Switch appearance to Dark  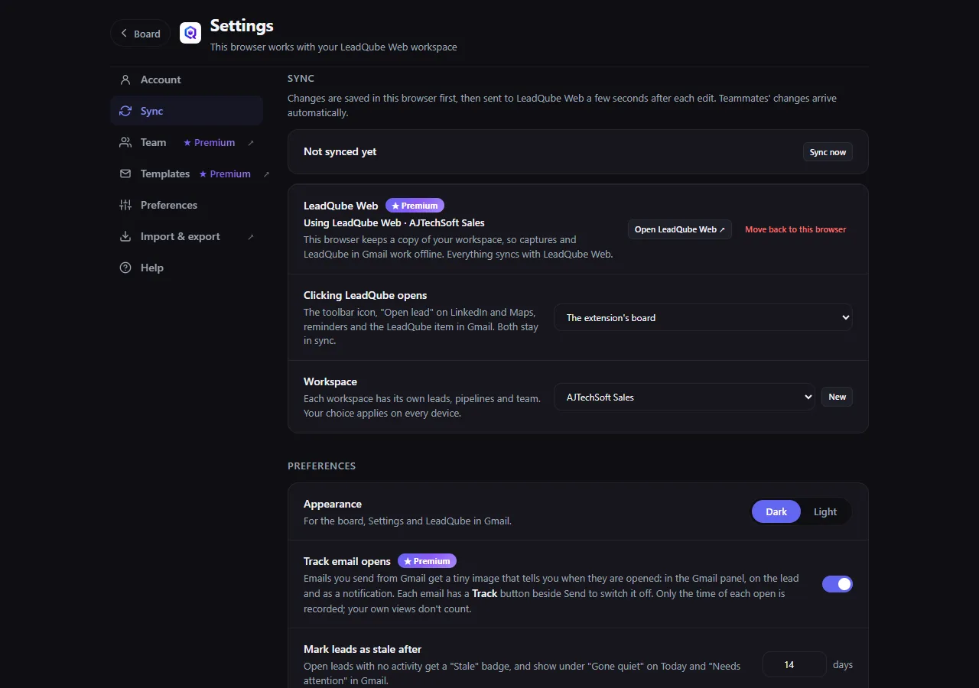tap(776, 511)
